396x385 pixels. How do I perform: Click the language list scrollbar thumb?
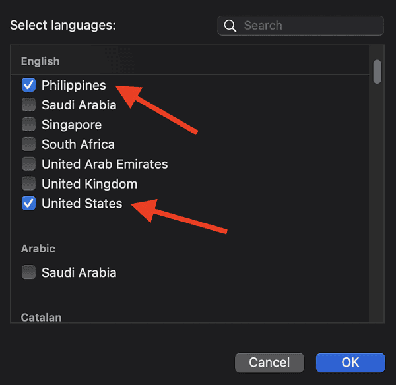[x=378, y=72]
